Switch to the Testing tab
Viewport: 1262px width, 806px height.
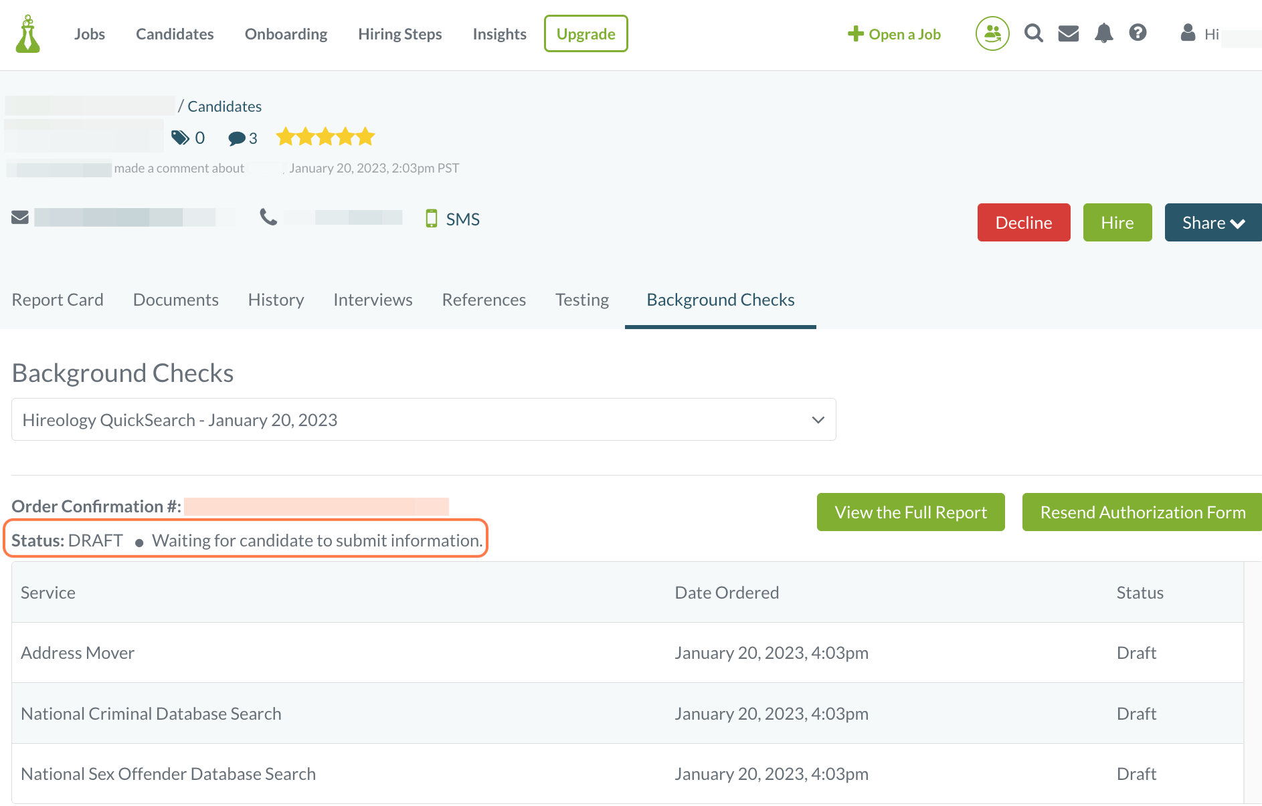[x=581, y=300]
